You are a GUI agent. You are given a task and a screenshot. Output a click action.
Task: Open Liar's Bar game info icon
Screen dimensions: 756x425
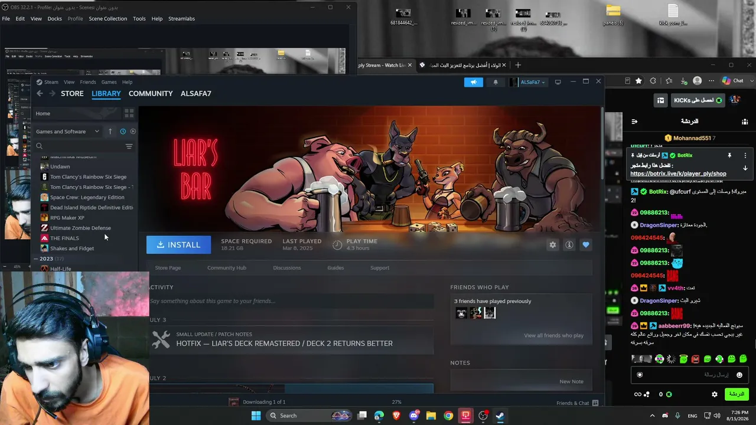coord(569,245)
